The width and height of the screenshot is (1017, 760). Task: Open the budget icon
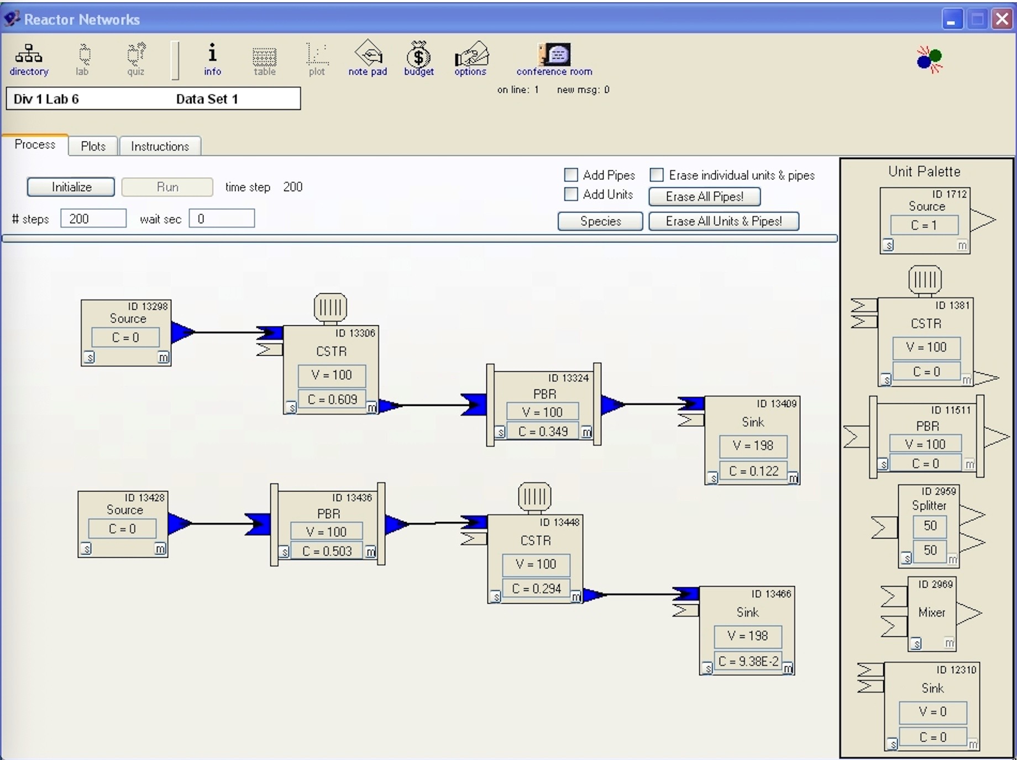[419, 59]
